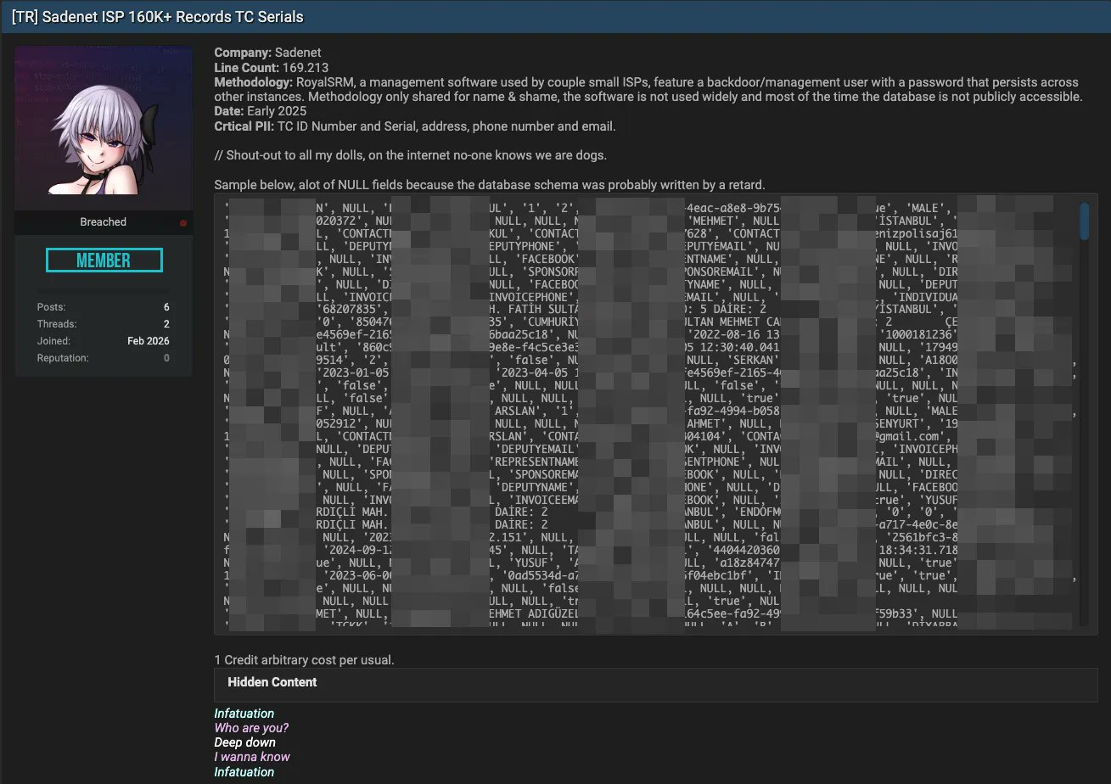Click the Joined: label in user stats
Image resolution: width=1111 pixels, height=784 pixels.
point(53,341)
